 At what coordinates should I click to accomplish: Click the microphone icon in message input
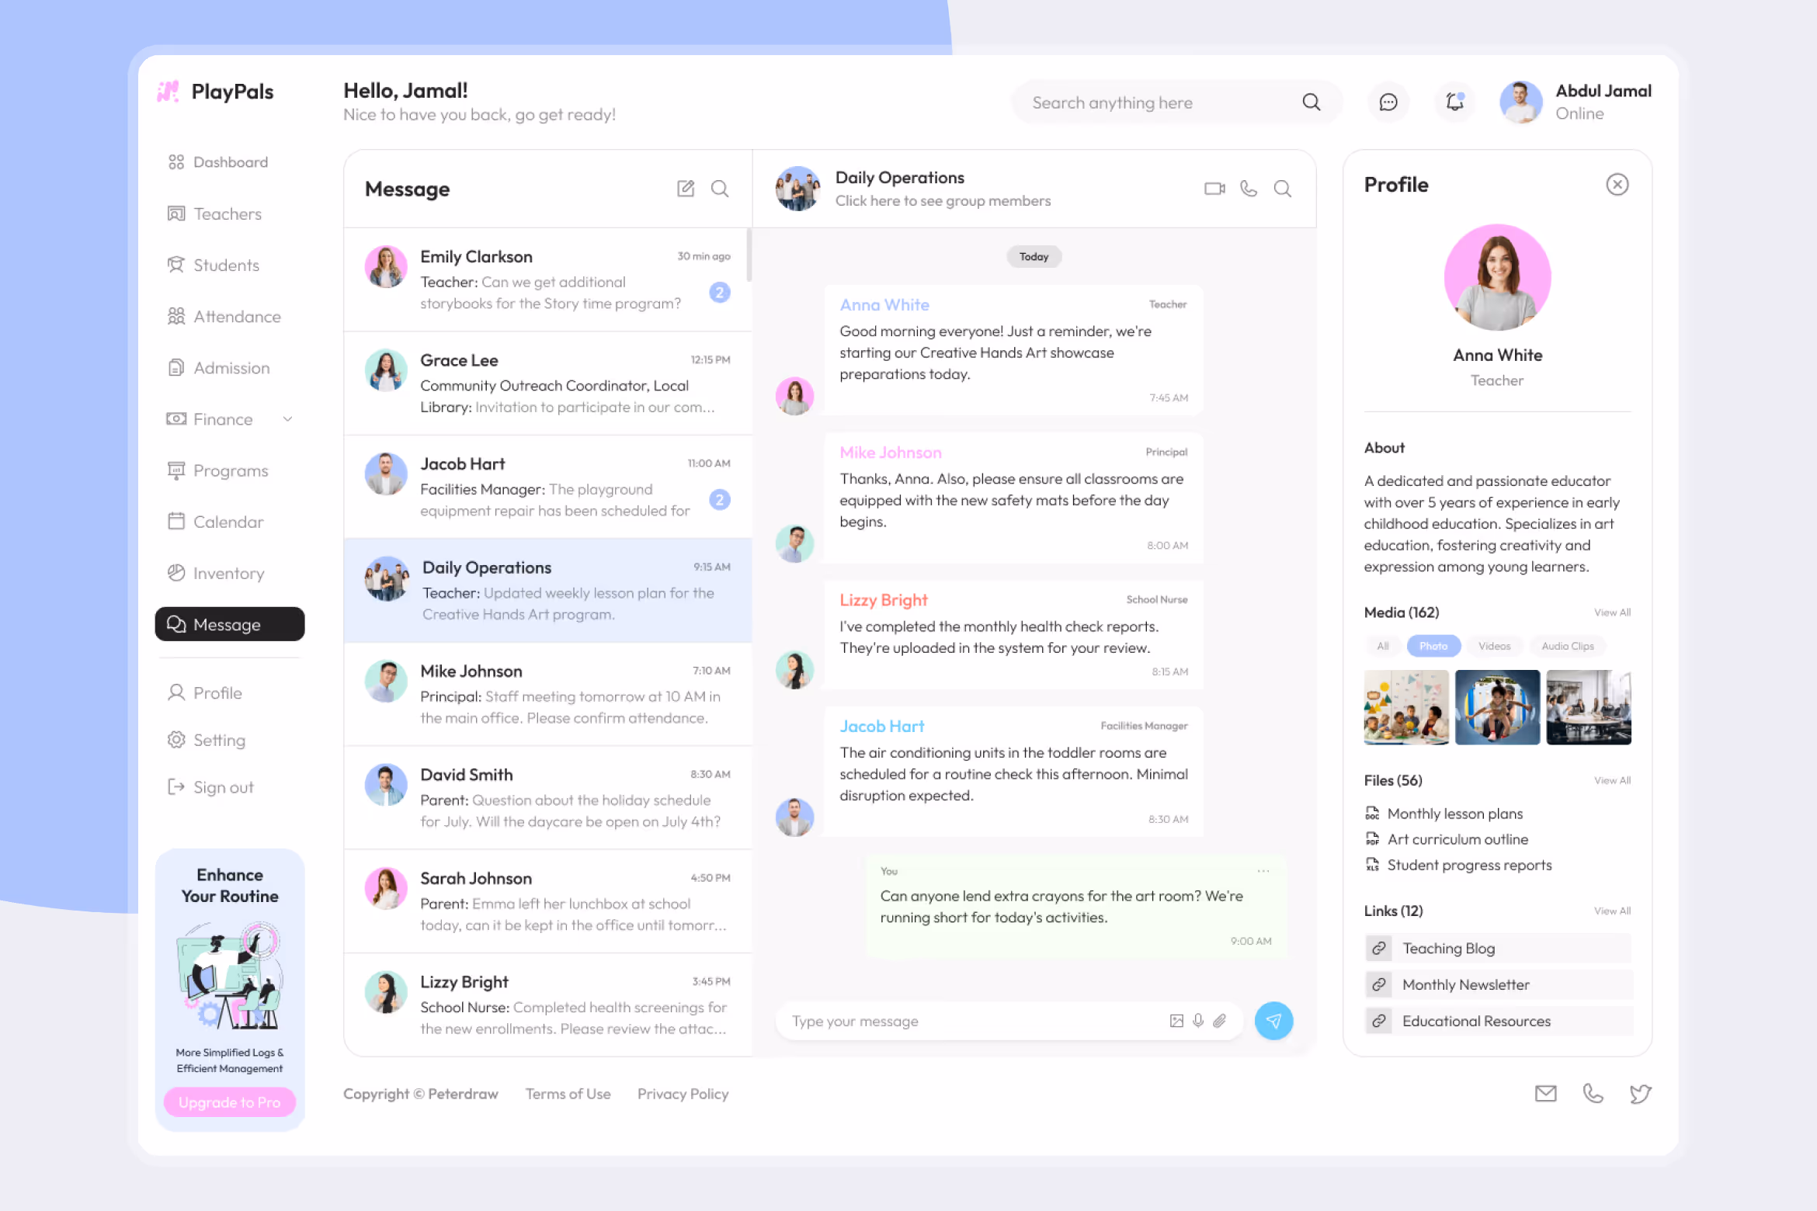1198,1021
